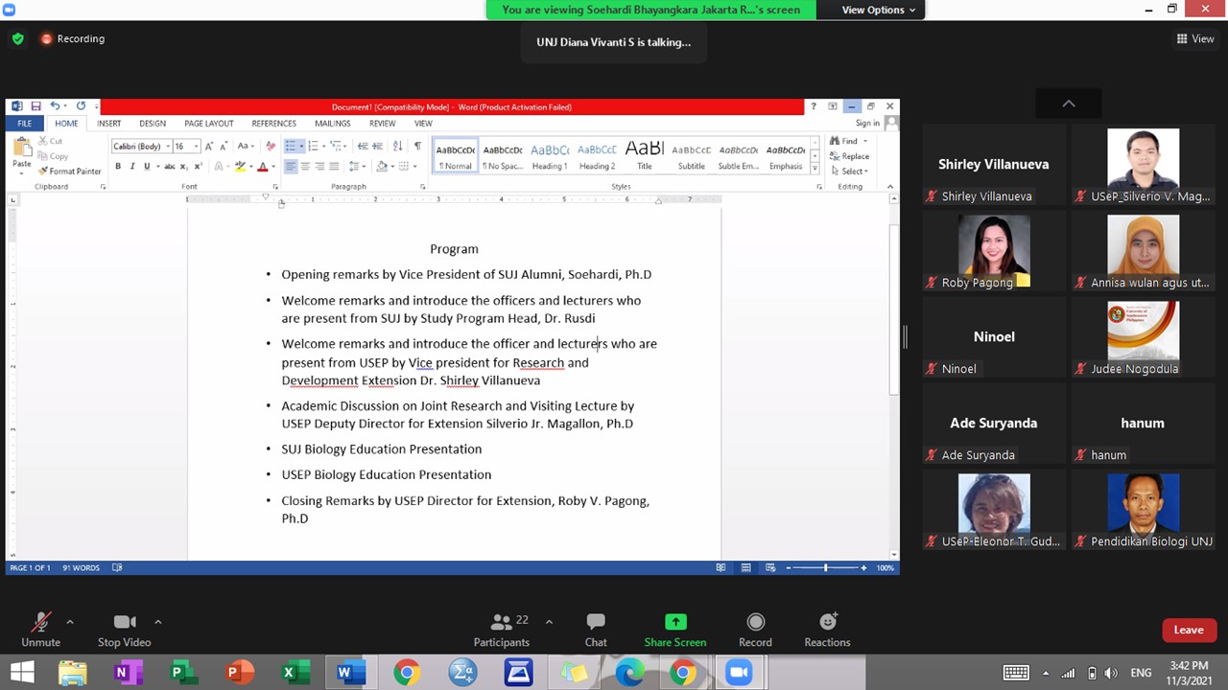Expand audio options arrow next to Unmute
Viewport: 1228px width, 690px height.
[x=69, y=622]
